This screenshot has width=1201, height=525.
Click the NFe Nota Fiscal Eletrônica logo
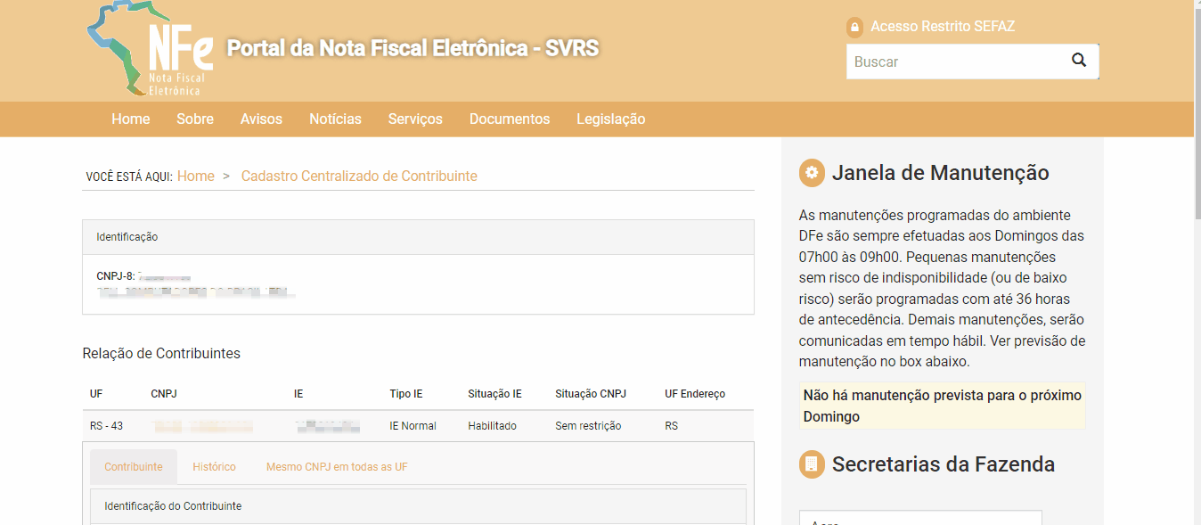[151, 50]
